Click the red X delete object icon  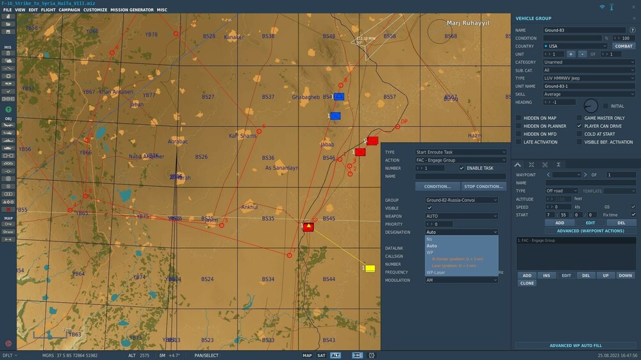(8, 209)
